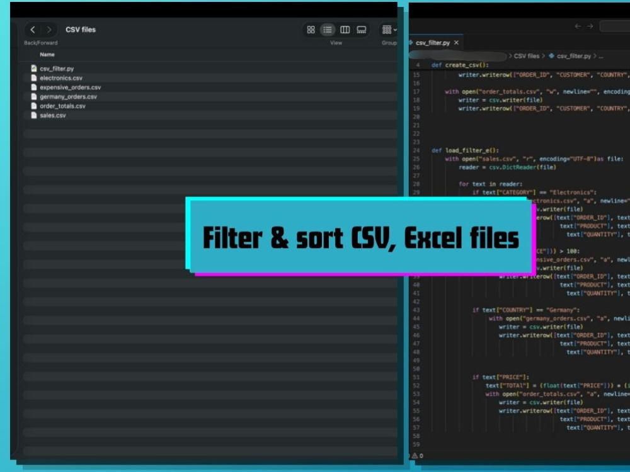Click the electronics.csv document icon
Viewport: 630px width, 472px height.
click(34, 78)
